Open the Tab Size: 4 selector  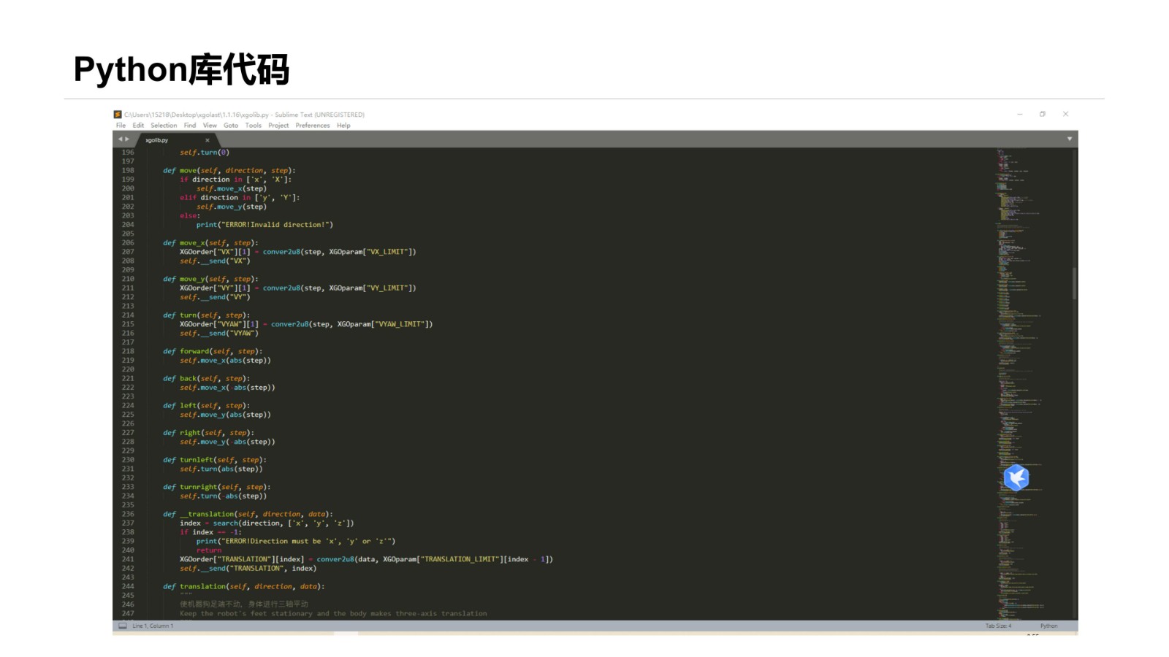click(998, 626)
